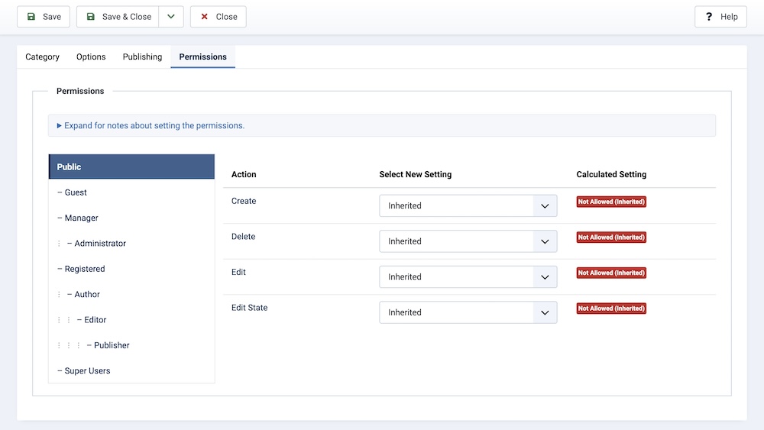The height and width of the screenshot is (430, 764).
Task: Select the Registered user group
Action: [84, 269]
